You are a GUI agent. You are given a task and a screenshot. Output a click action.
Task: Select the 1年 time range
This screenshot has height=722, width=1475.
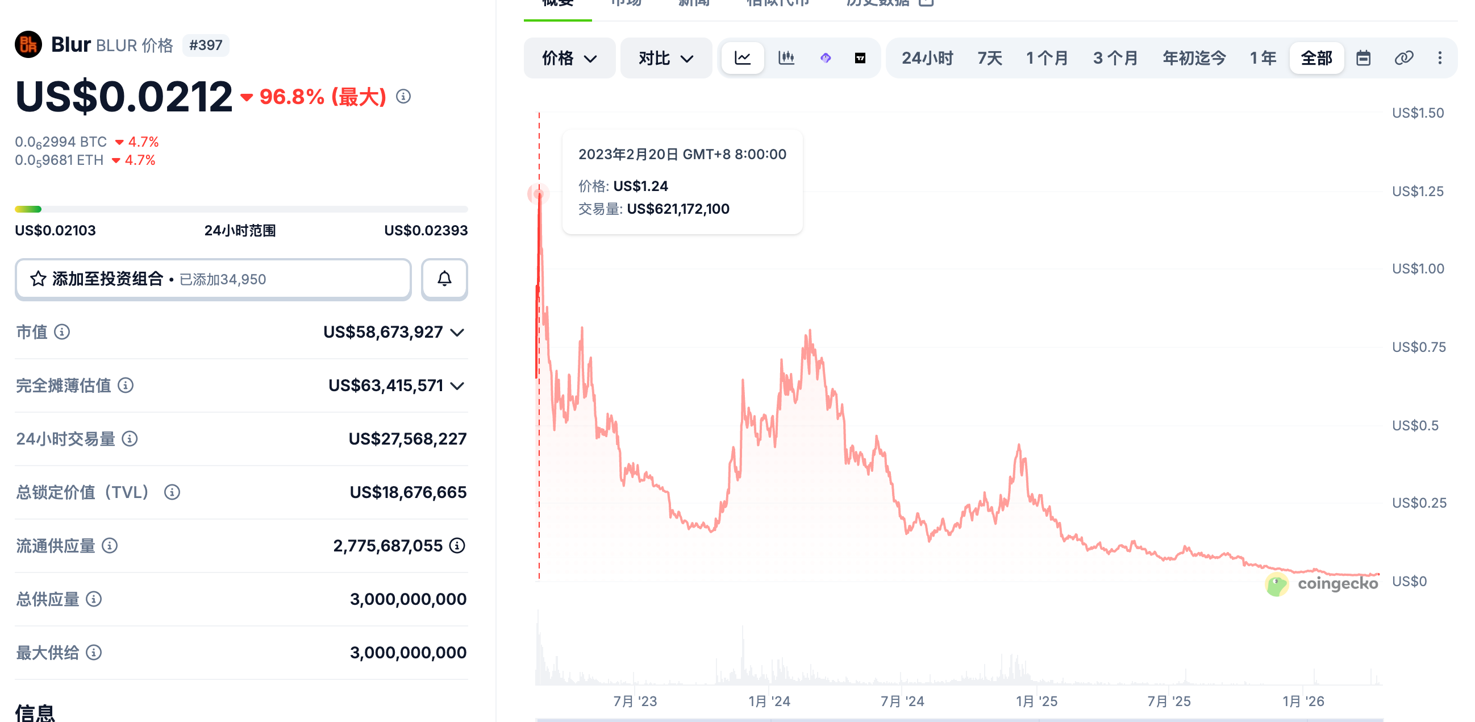coord(1262,58)
